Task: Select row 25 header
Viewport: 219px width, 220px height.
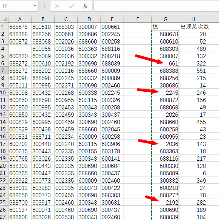Action: click(4, 202)
